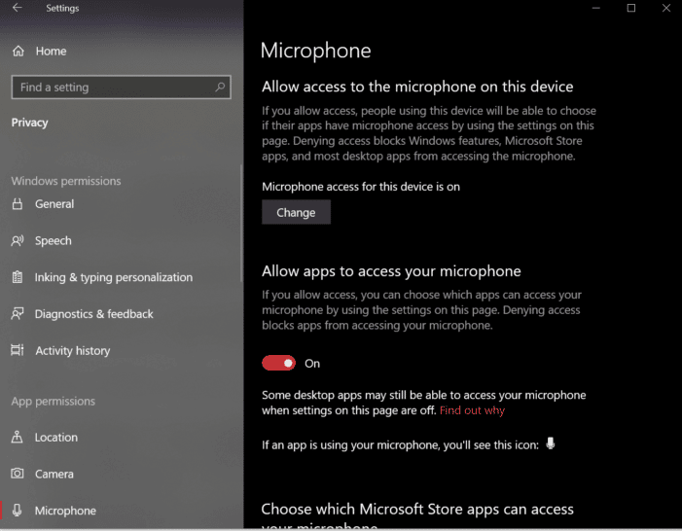Image resolution: width=682 pixels, height=531 pixels.
Task: Click the 'Find a setting' search box
Action: coord(112,87)
